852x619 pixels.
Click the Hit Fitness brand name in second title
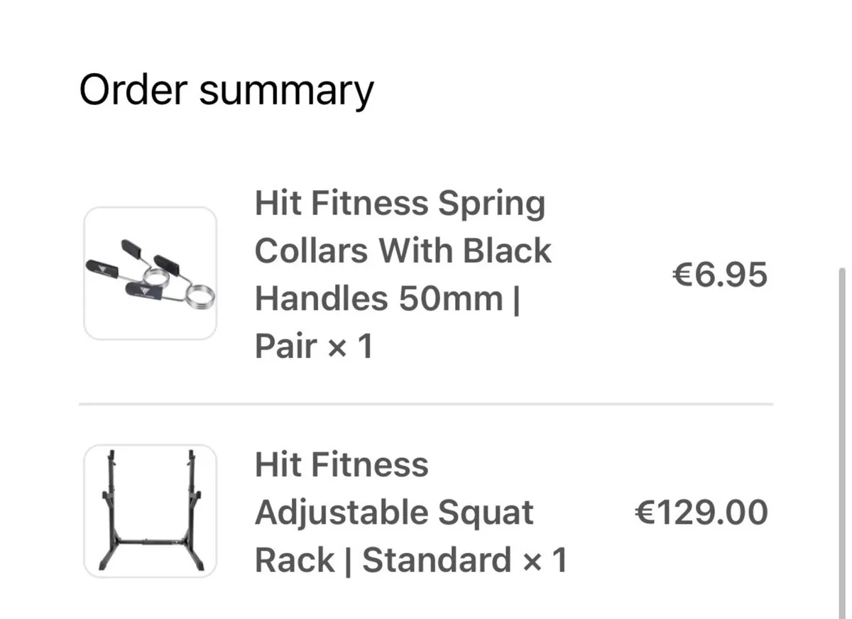click(x=341, y=464)
